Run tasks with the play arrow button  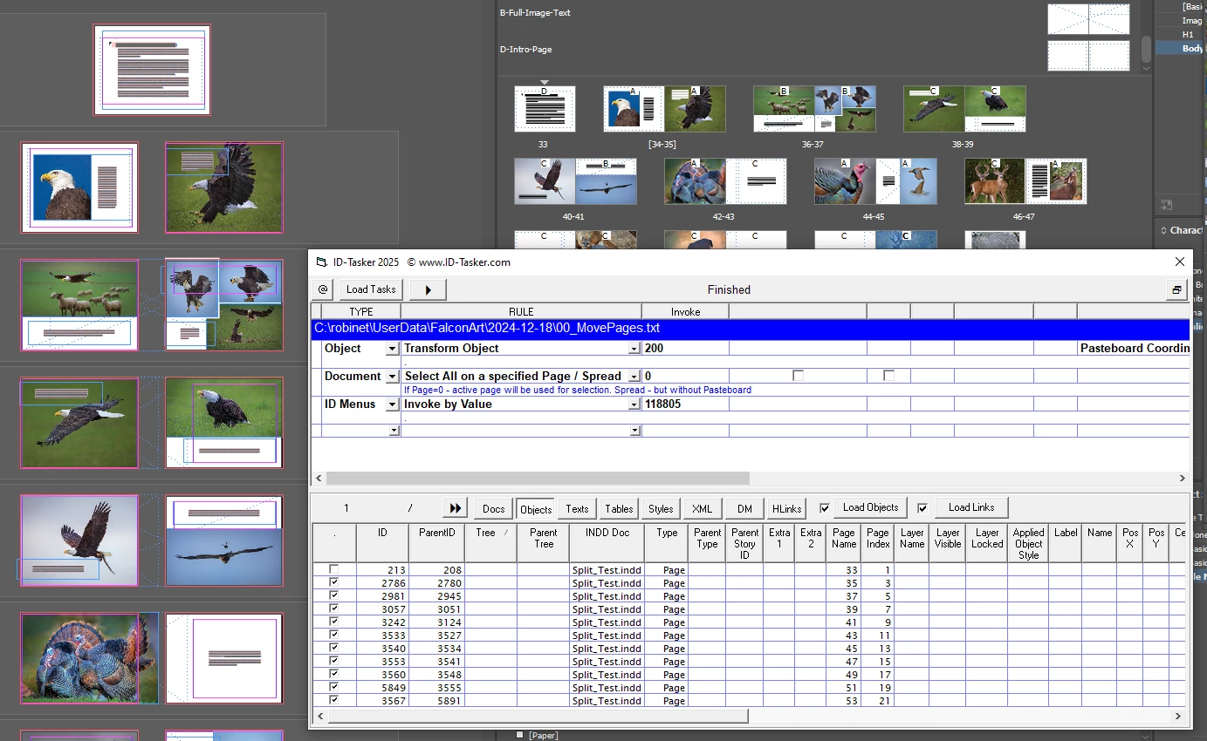pyautogui.click(x=428, y=289)
